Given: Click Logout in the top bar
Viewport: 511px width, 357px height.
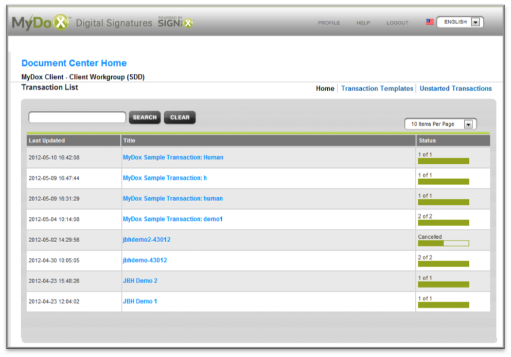Looking at the screenshot, I should point(398,23).
